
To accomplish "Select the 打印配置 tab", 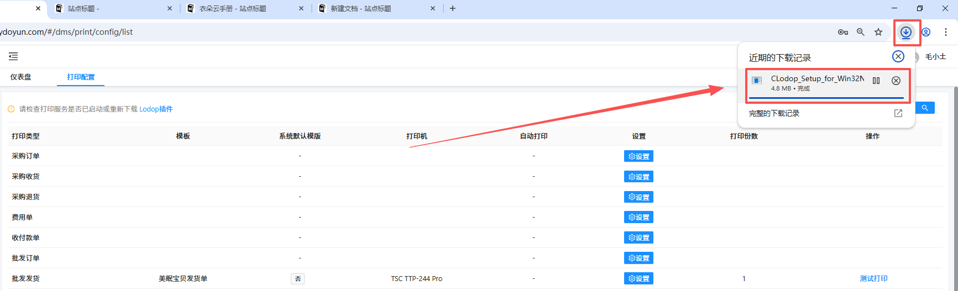I will click(x=81, y=77).
